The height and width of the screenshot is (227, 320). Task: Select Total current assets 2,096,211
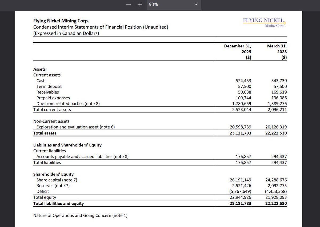(278, 110)
